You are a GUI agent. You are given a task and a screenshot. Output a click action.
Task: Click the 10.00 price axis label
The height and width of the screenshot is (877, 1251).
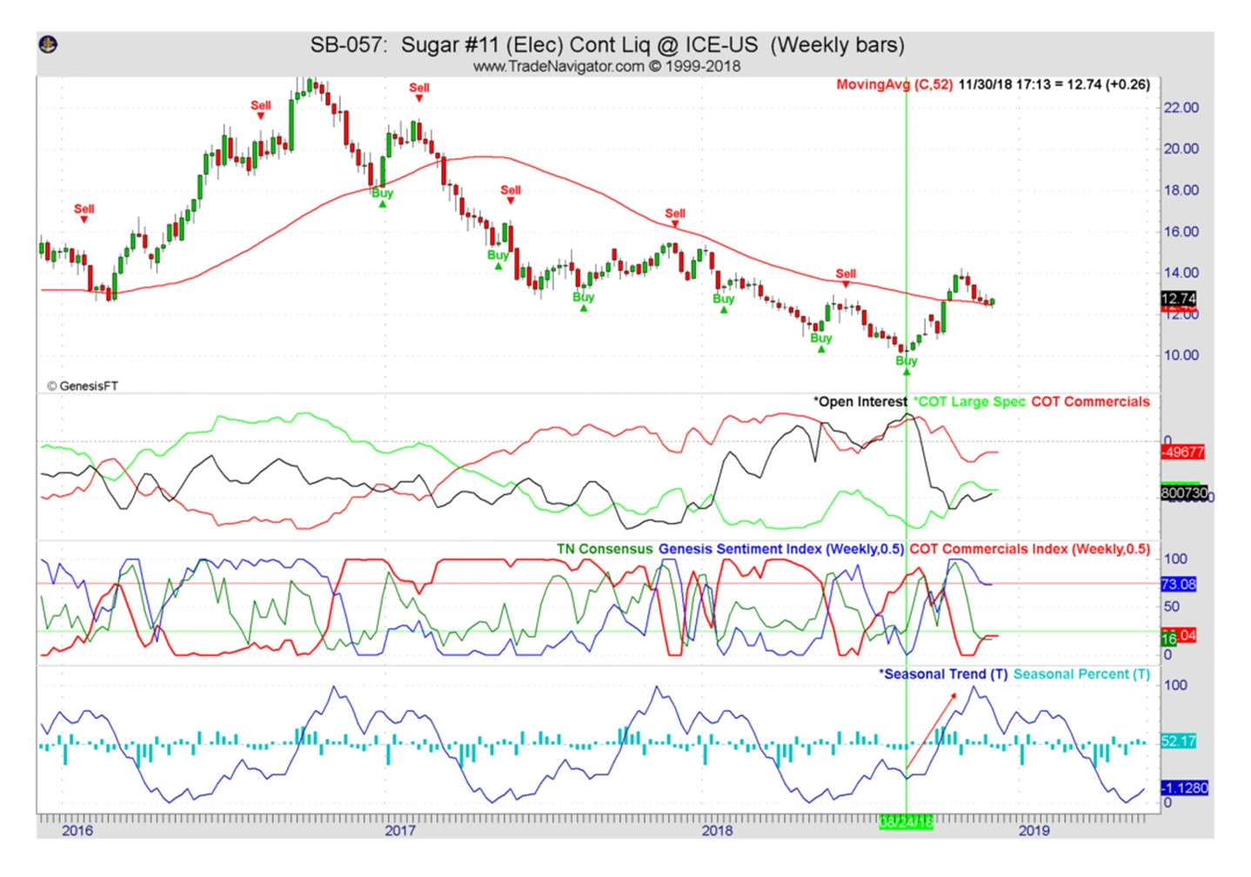coord(1181,355)
